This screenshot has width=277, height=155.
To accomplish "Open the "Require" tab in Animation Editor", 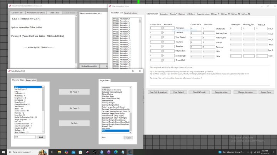I will tap(173, 14).
